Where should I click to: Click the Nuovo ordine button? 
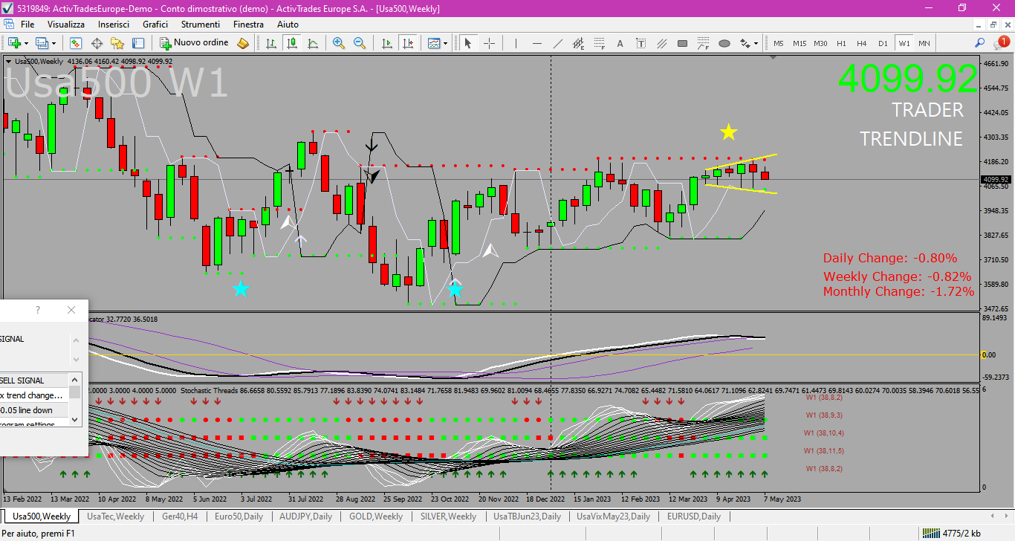194,43
